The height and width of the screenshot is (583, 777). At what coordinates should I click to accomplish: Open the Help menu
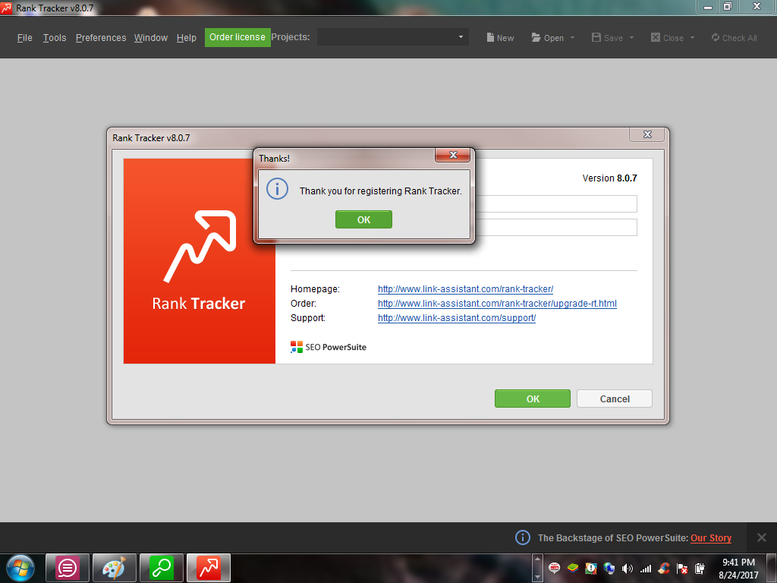[x=187, y=38]
